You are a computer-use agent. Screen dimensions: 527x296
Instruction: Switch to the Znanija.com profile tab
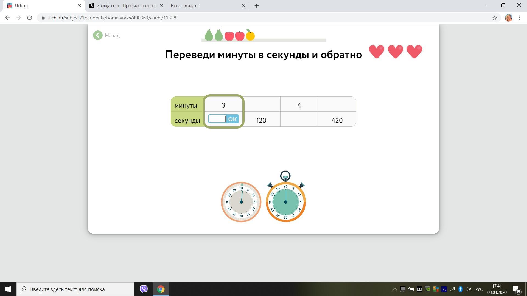point(126,5)
